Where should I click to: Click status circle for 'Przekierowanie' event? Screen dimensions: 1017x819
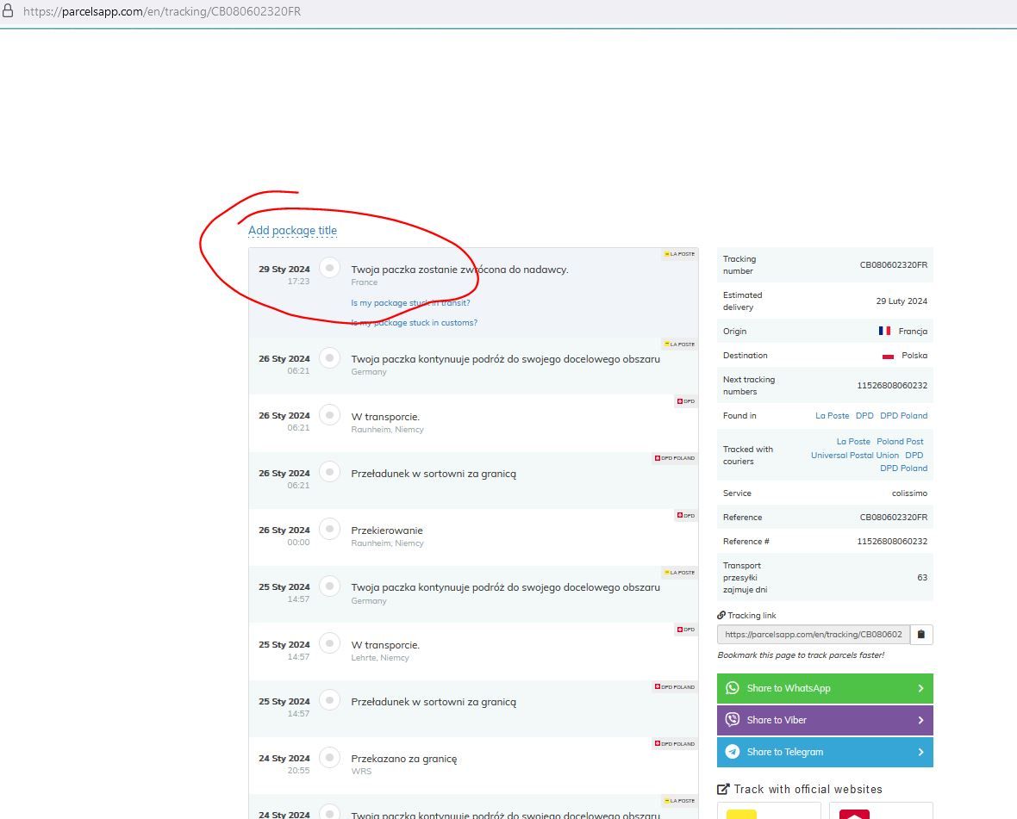coord(329,529)
